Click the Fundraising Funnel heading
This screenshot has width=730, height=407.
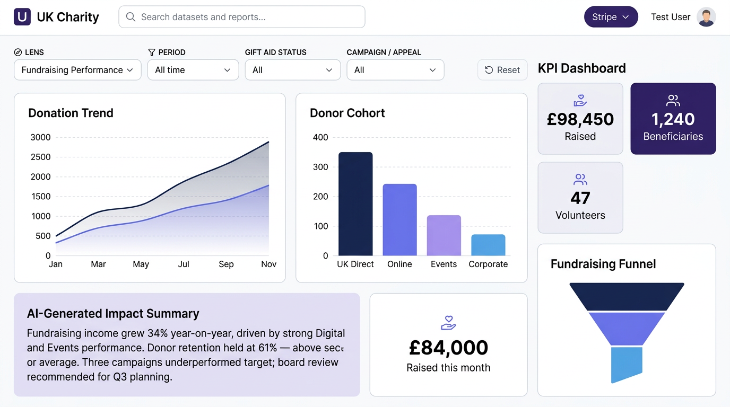tap(603, 264)
